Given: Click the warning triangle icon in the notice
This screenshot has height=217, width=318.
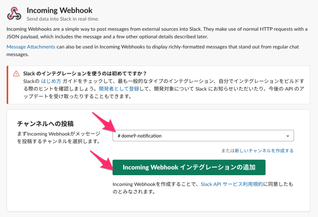Looking at the screenshot, I should coord(16,74).
